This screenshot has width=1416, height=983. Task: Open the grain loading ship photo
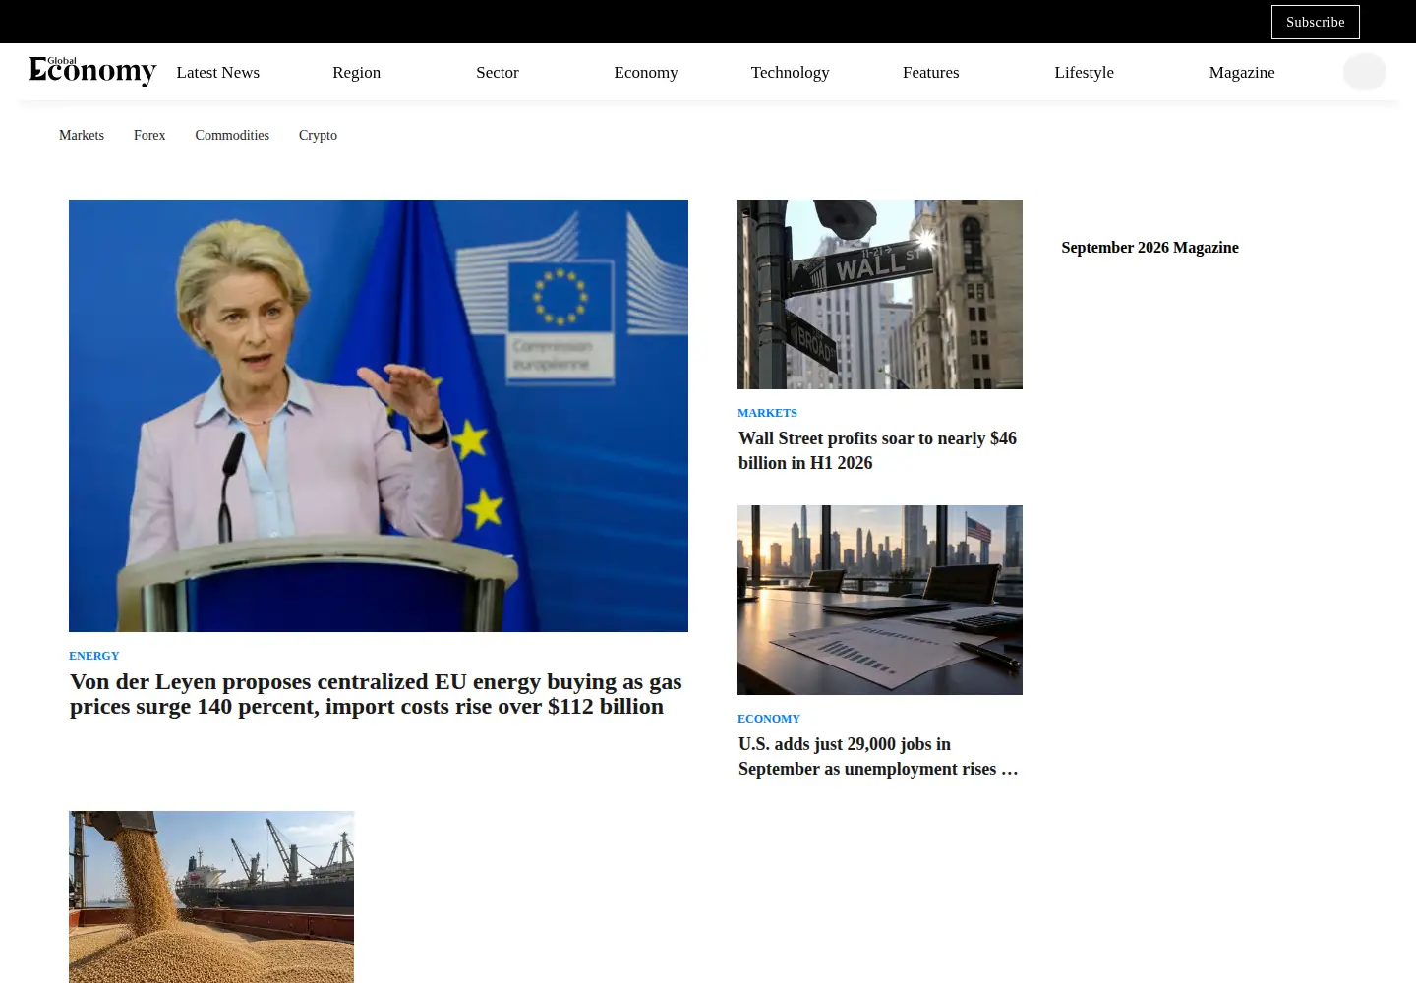211,896
